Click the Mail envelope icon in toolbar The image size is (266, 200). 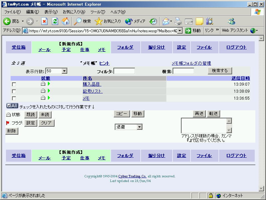coord(166,21)
